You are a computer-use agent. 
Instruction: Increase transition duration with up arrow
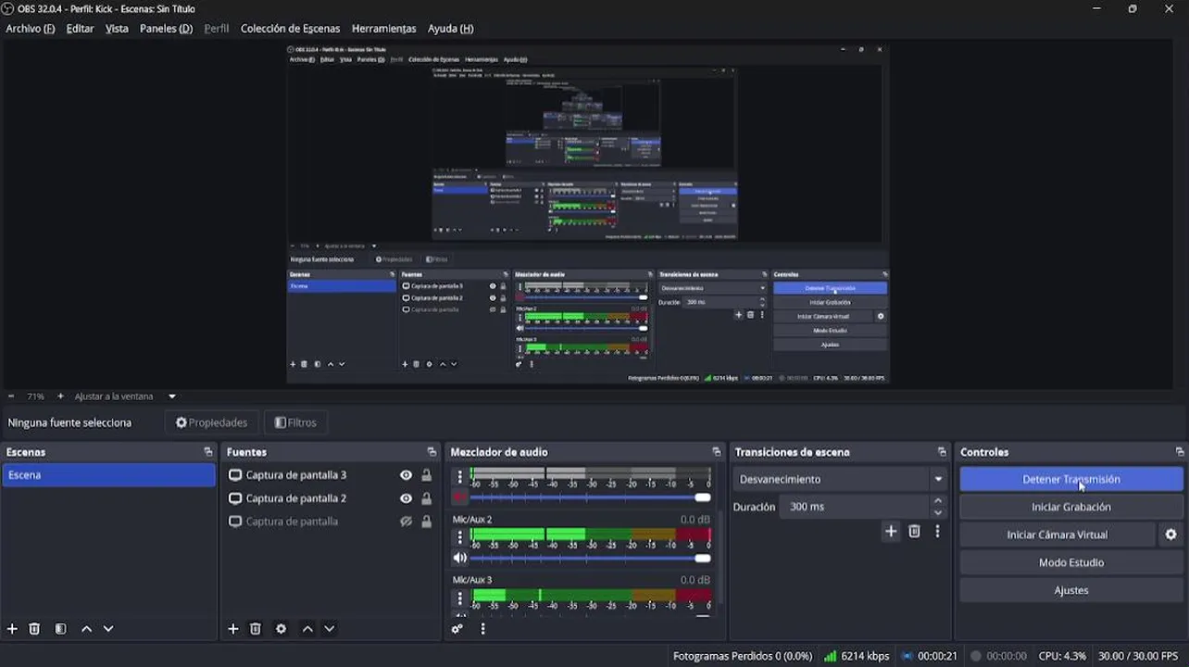(938, 501)
